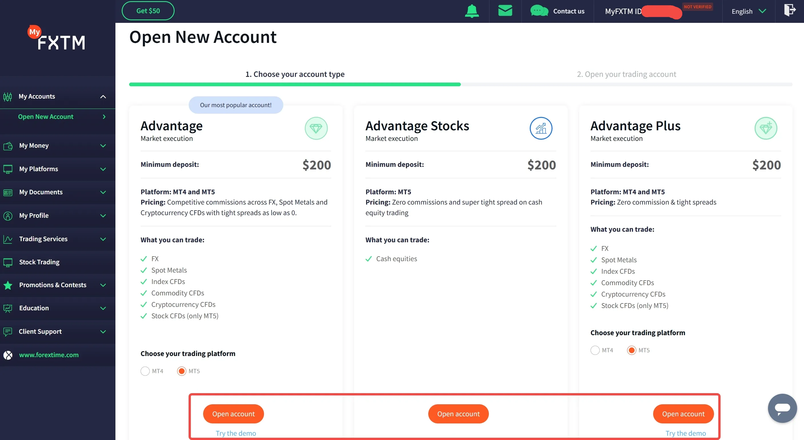The image size is (804, 440).
Task: Click the forextime.com globe icon
Action: pos(8,355)
